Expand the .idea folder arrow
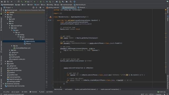 pyautogui.click(x=6, y=15)
